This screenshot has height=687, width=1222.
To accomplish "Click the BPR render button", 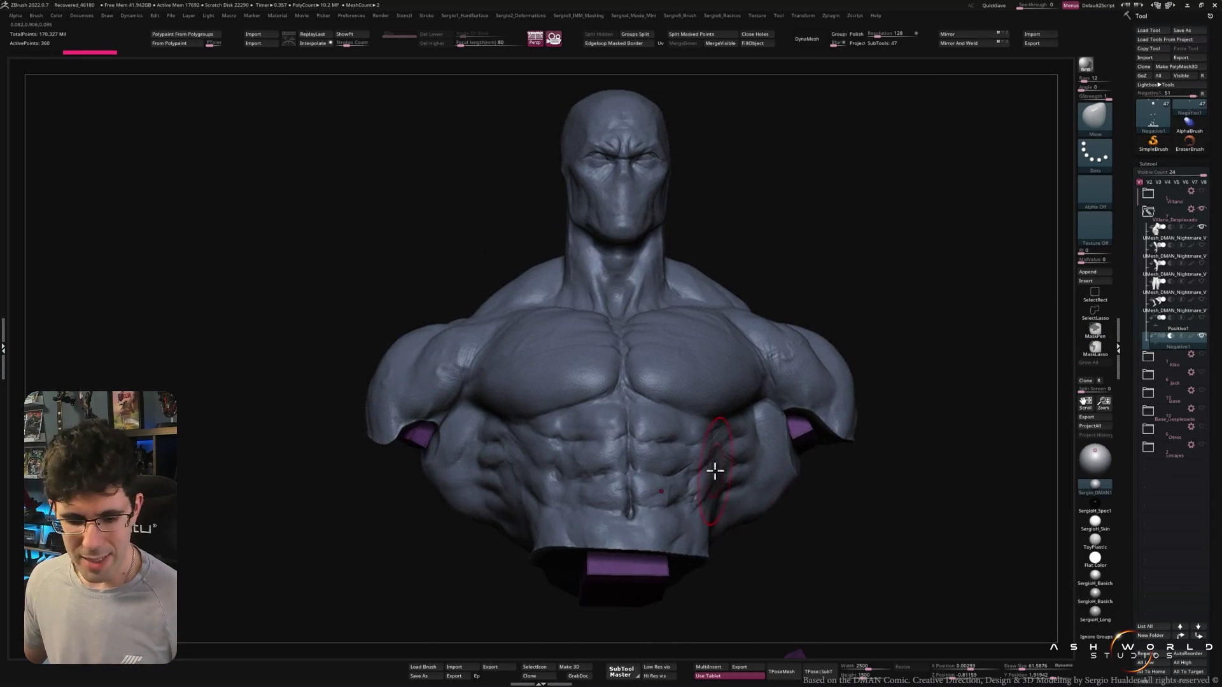I will coord(1086,66).
